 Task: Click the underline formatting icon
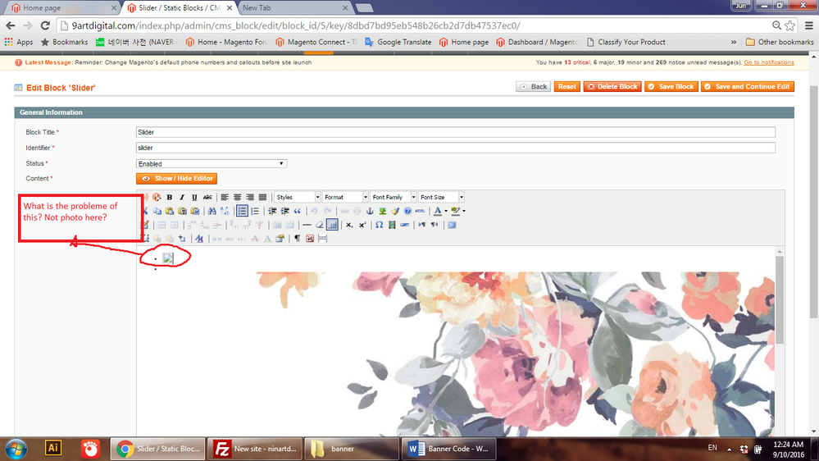tap(194, 198)
